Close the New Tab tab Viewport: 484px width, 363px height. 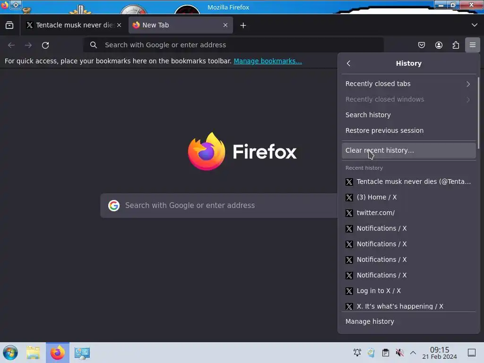(x=225, y=26)
